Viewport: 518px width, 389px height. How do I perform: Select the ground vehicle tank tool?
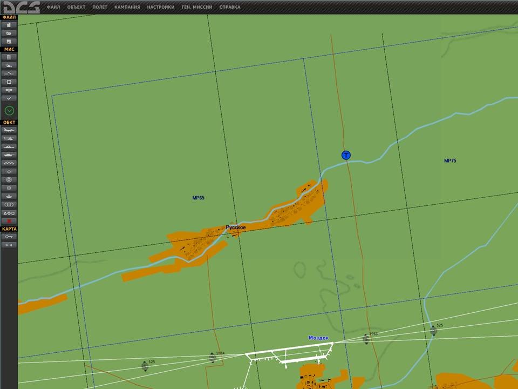pyautogui.click(x=9, y=155)
